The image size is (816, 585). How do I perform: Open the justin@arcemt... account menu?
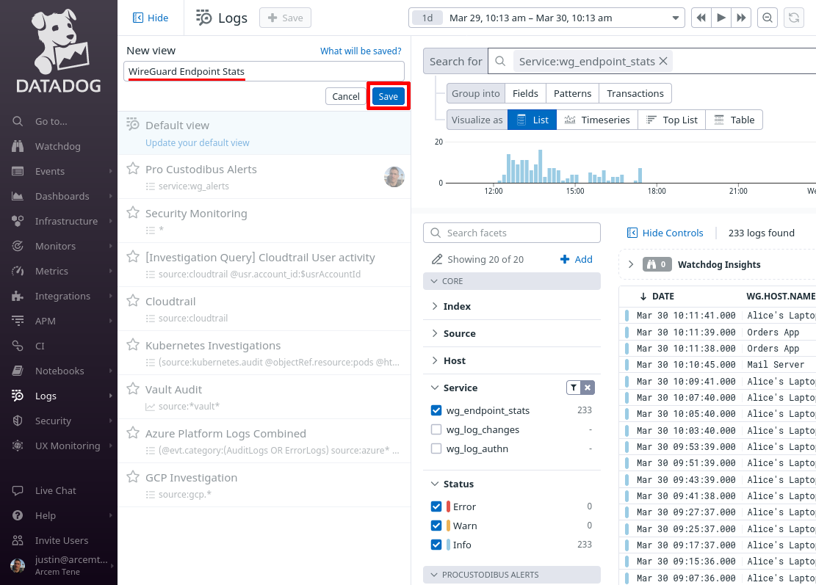click(62, 565)
